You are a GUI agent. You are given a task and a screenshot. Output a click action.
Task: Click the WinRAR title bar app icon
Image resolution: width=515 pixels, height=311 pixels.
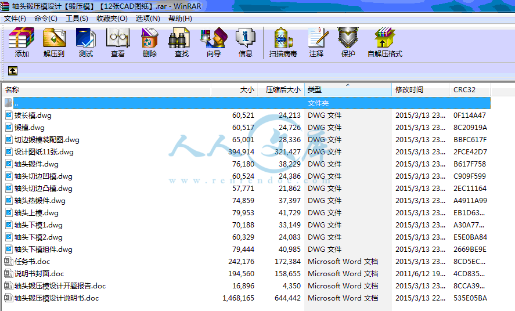(x=5, y=6)
